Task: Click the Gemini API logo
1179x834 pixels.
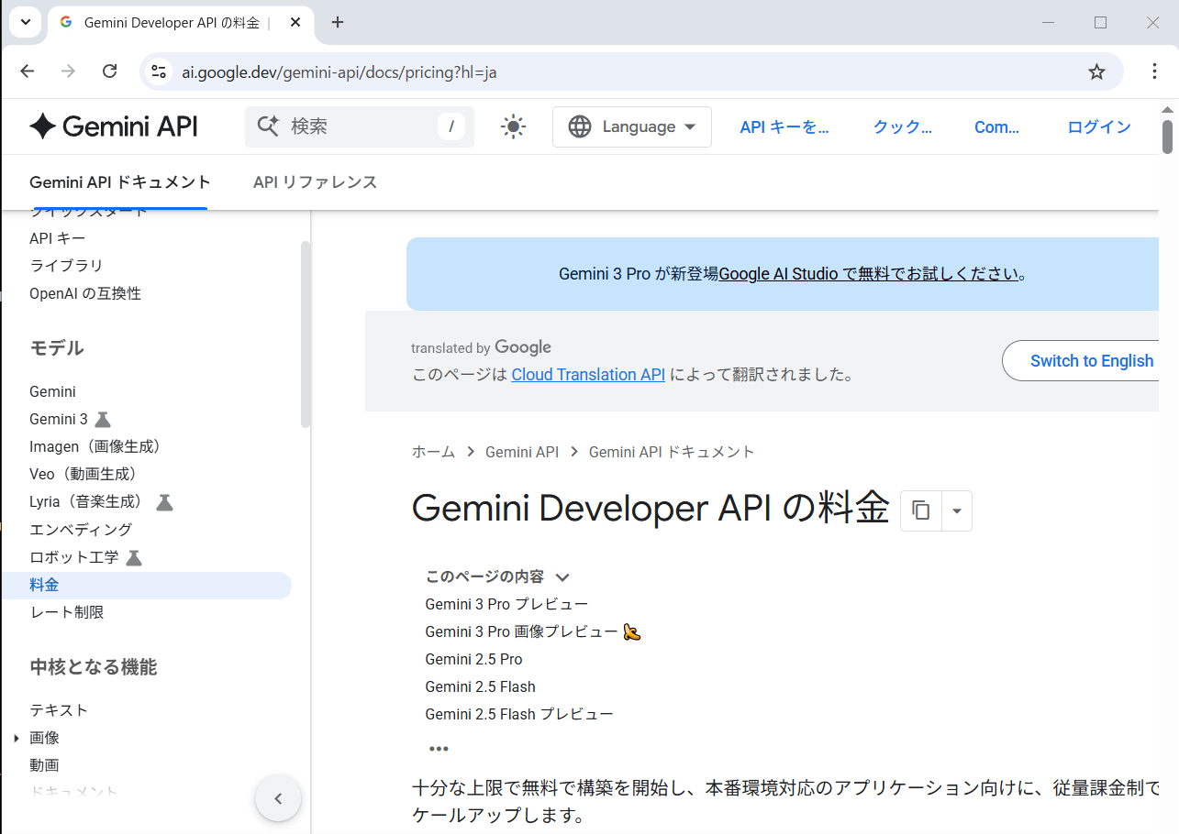Action: pyautogui.click(x=113, y=126)
